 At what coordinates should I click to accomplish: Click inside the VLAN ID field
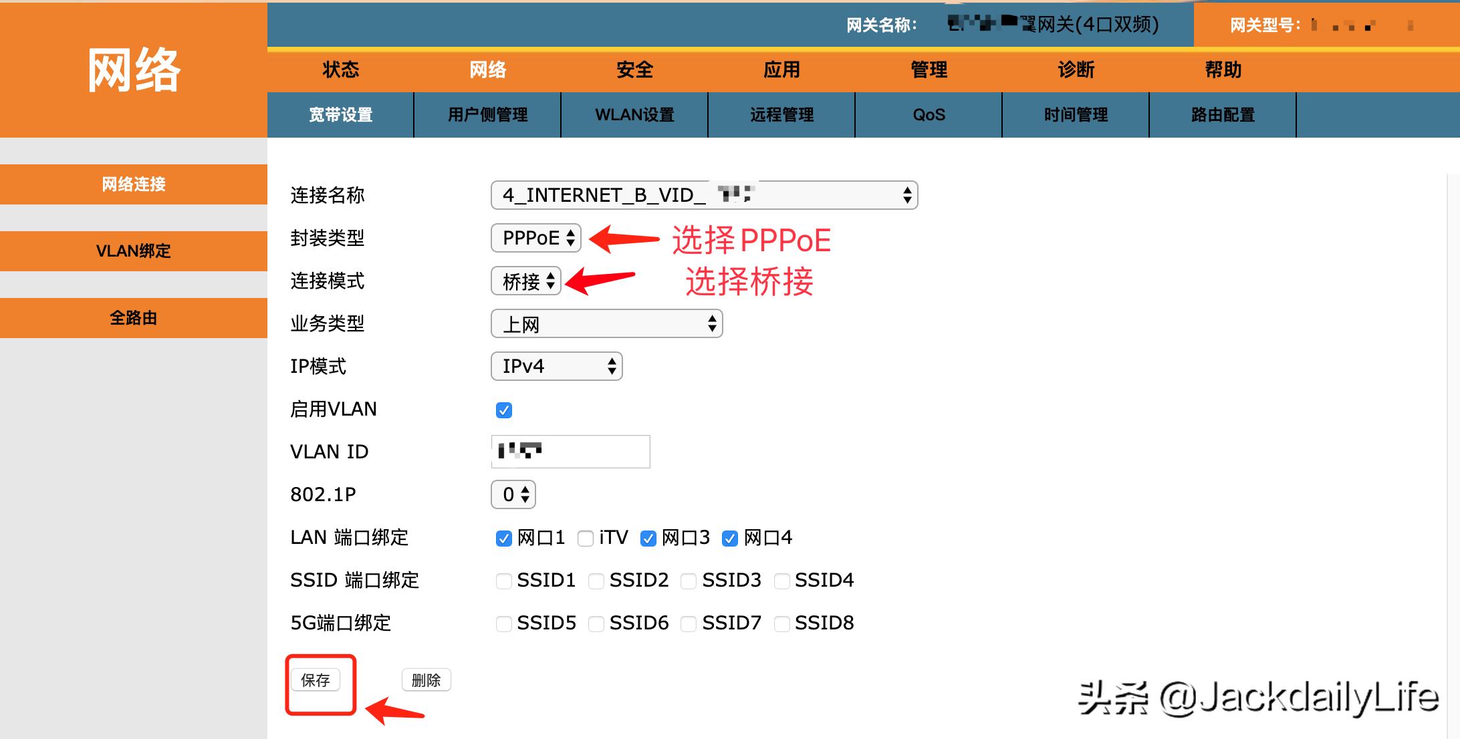(x=570, y=451)
